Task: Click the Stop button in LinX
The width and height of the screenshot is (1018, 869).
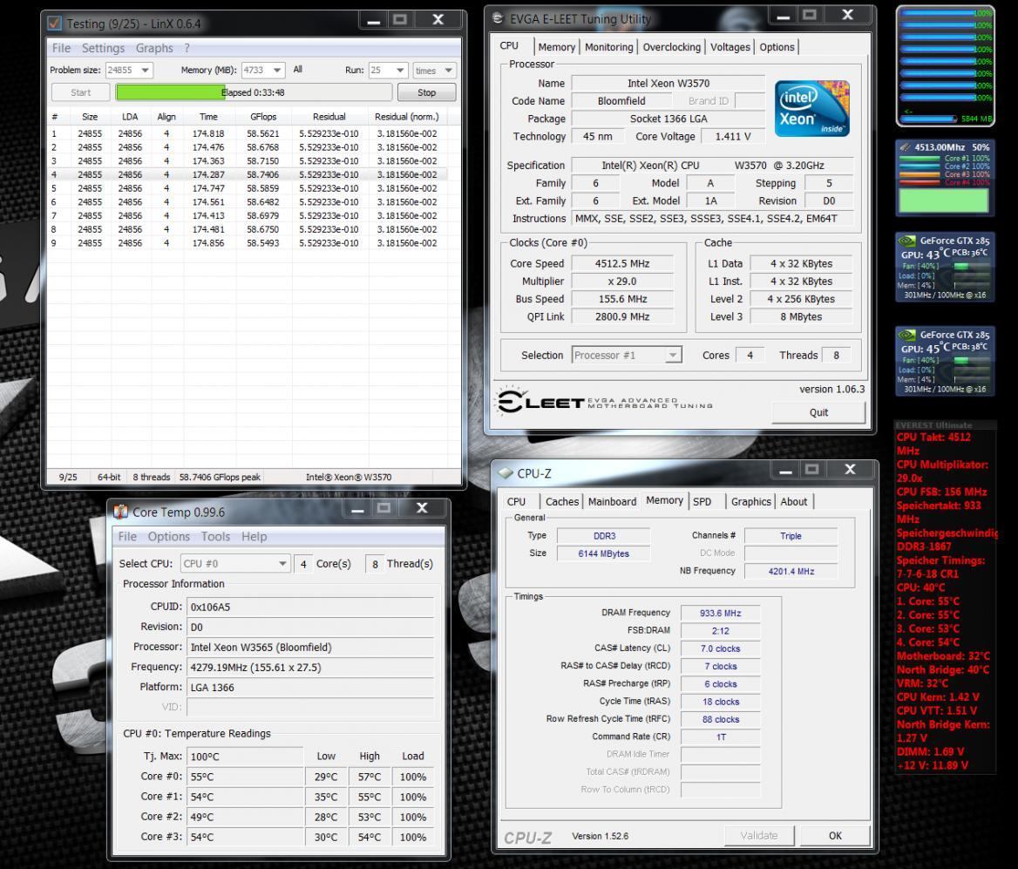Action: tap(426, 92)
